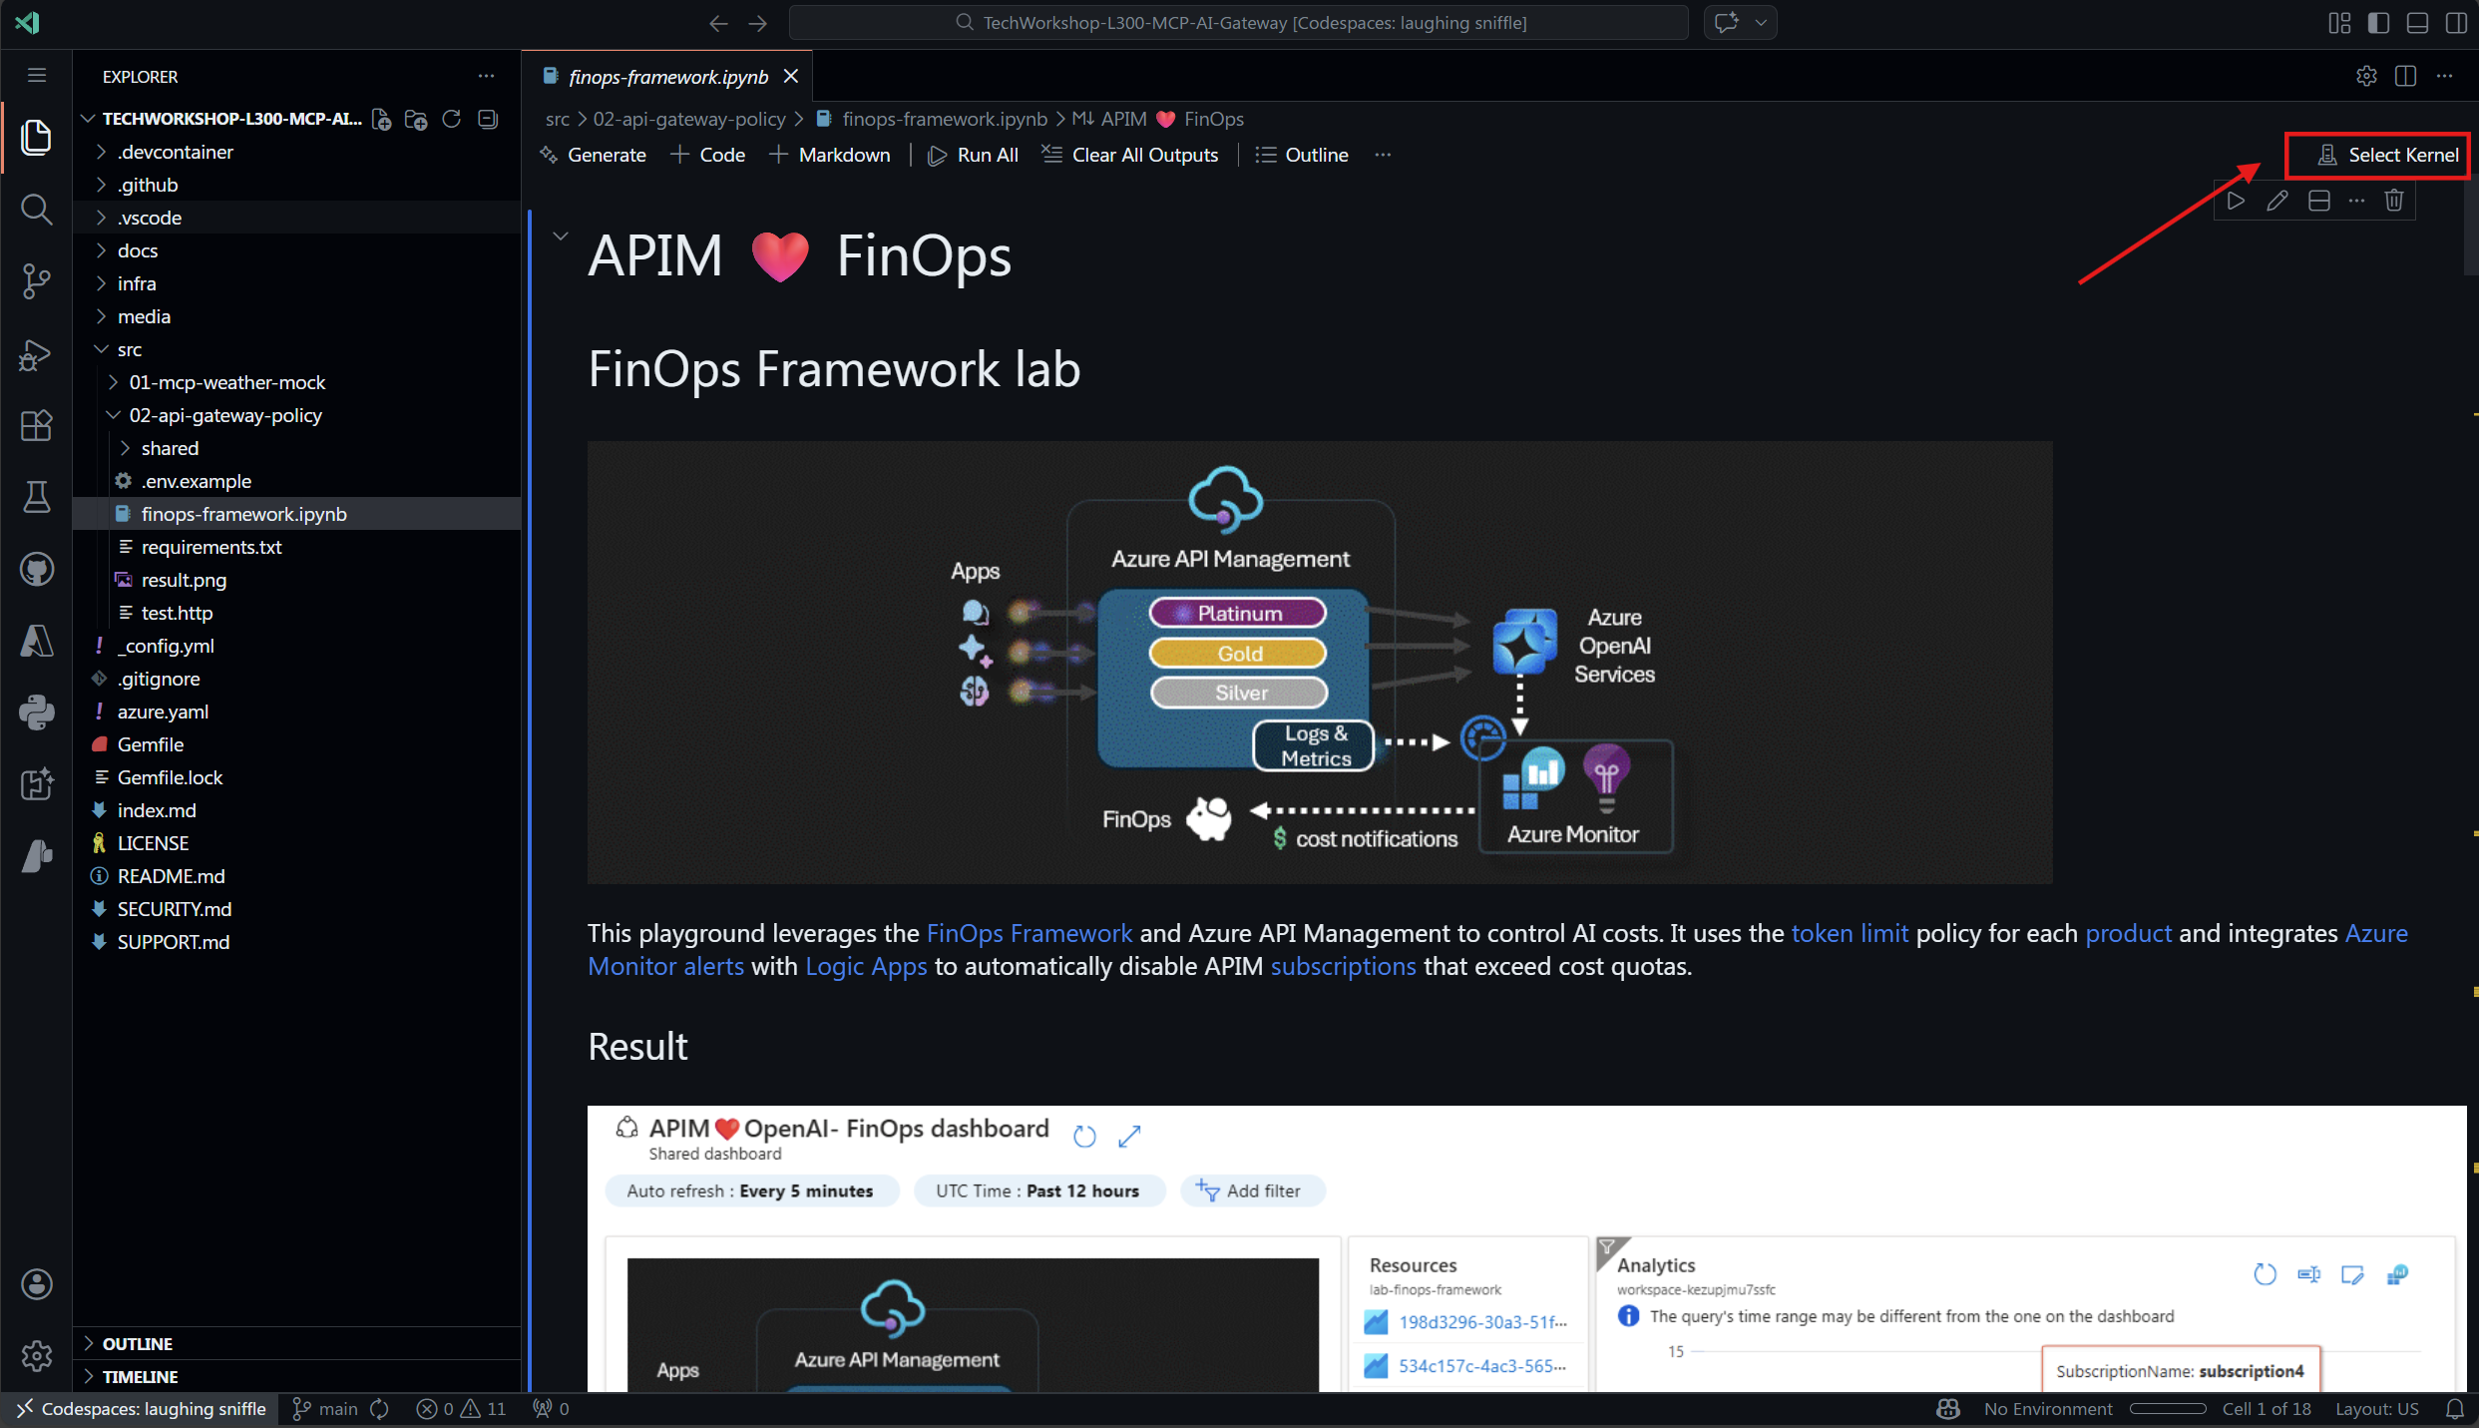Toggle the primary side bar visibility
Screen dimensions: 2479x1428
(x=2378, y=23)
